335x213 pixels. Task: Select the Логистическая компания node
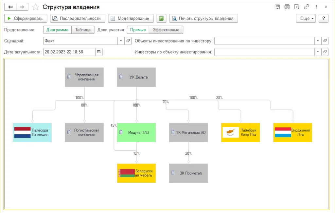coord(84,133)
